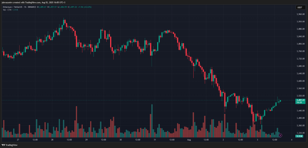Open the purple lightning event marker icon
The image size is (308, 148).
281,135
